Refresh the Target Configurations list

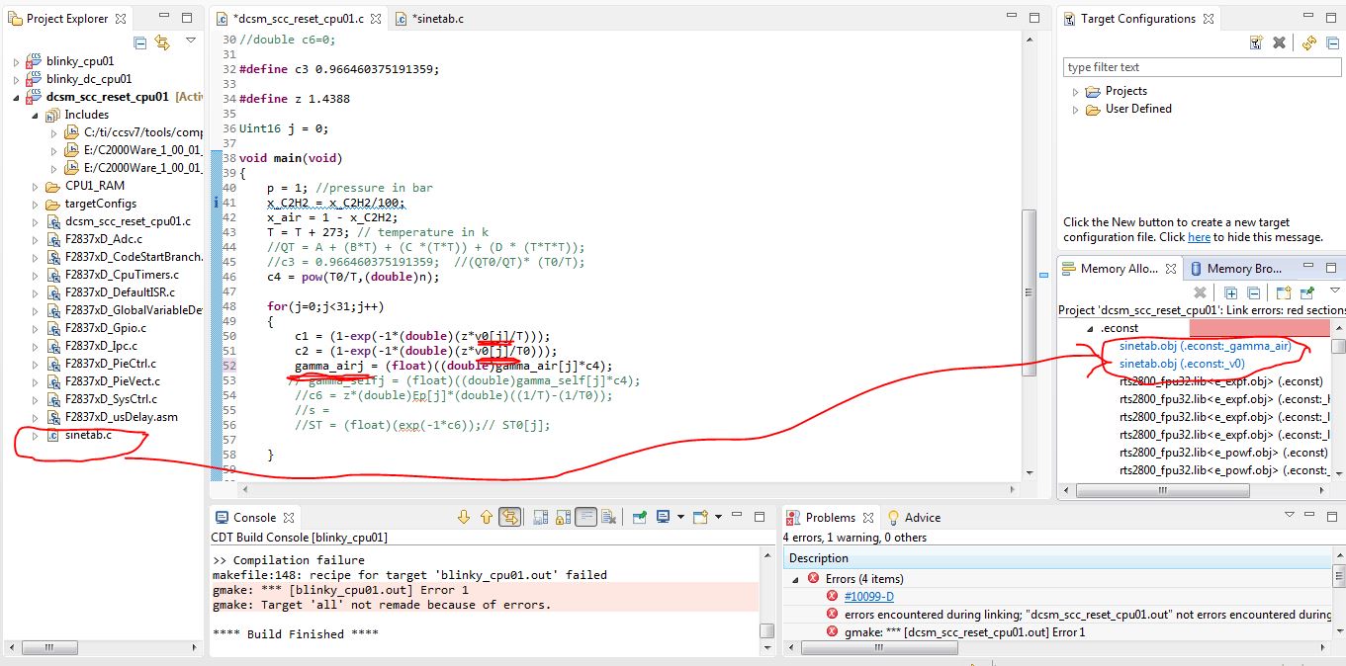(x=1309, y=42)
